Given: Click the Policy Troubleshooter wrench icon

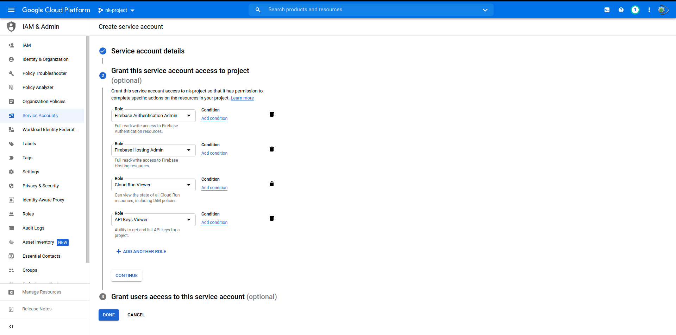Looking at the screenshot, I should pos(11,73).
